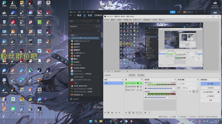The width and height of the screenshot is (222, 124).
Task: Toggle lock on 窗口采集 source
Action: pyautogui.click(x=141, y=90)
